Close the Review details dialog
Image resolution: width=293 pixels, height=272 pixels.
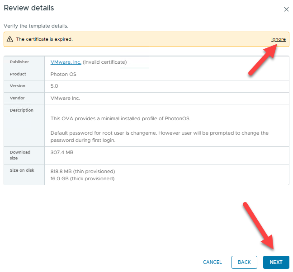click(x=286, y=9)
